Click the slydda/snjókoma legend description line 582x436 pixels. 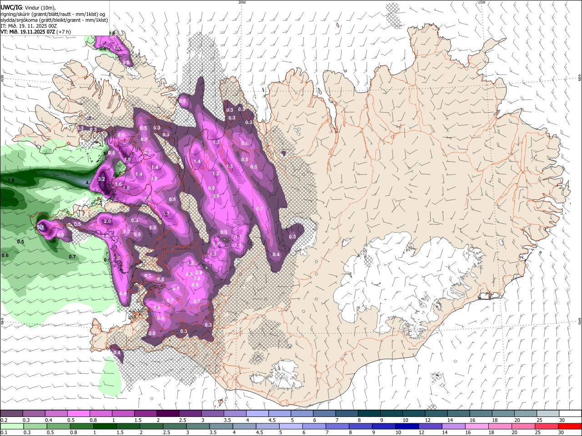(54, 20)
